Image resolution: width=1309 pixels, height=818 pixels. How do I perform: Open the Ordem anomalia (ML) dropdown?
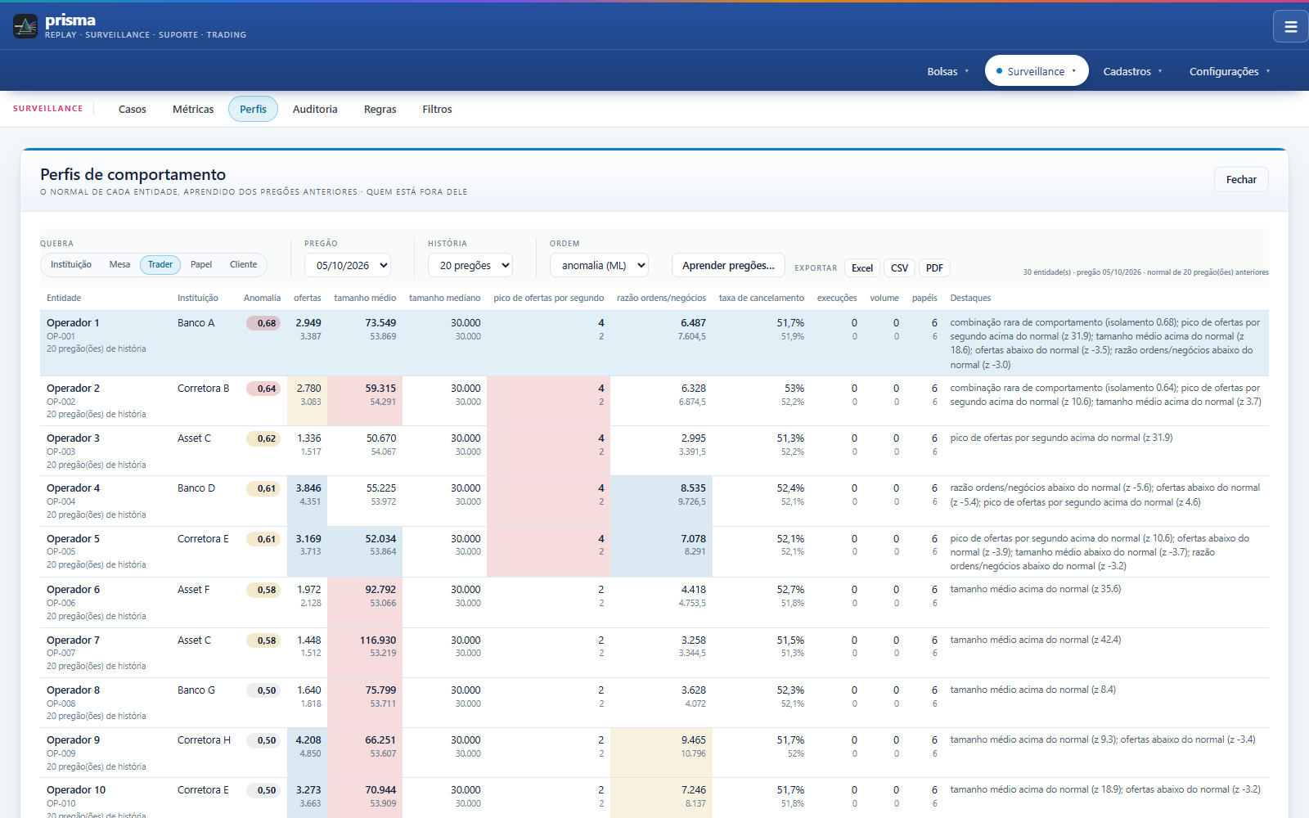click(599, 265)
